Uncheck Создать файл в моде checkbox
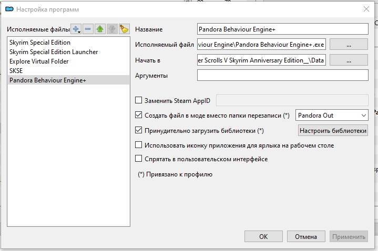The height and width of the screenshot is (251, 378). tap(138, 115)
